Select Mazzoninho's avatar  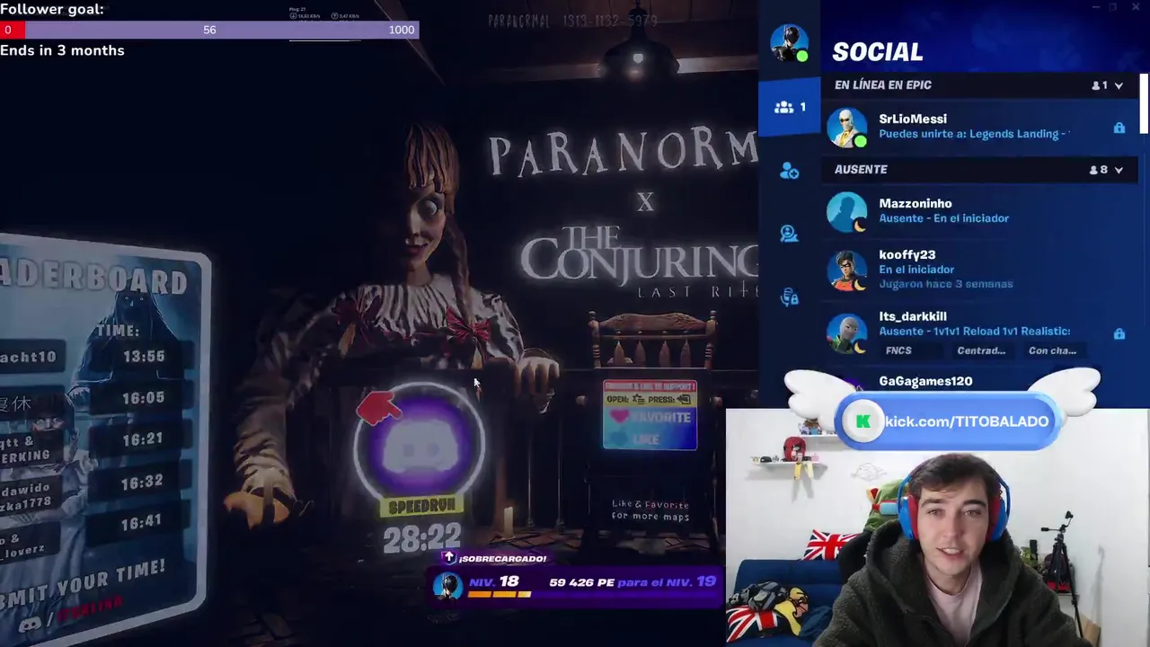[x=846, y=212]
